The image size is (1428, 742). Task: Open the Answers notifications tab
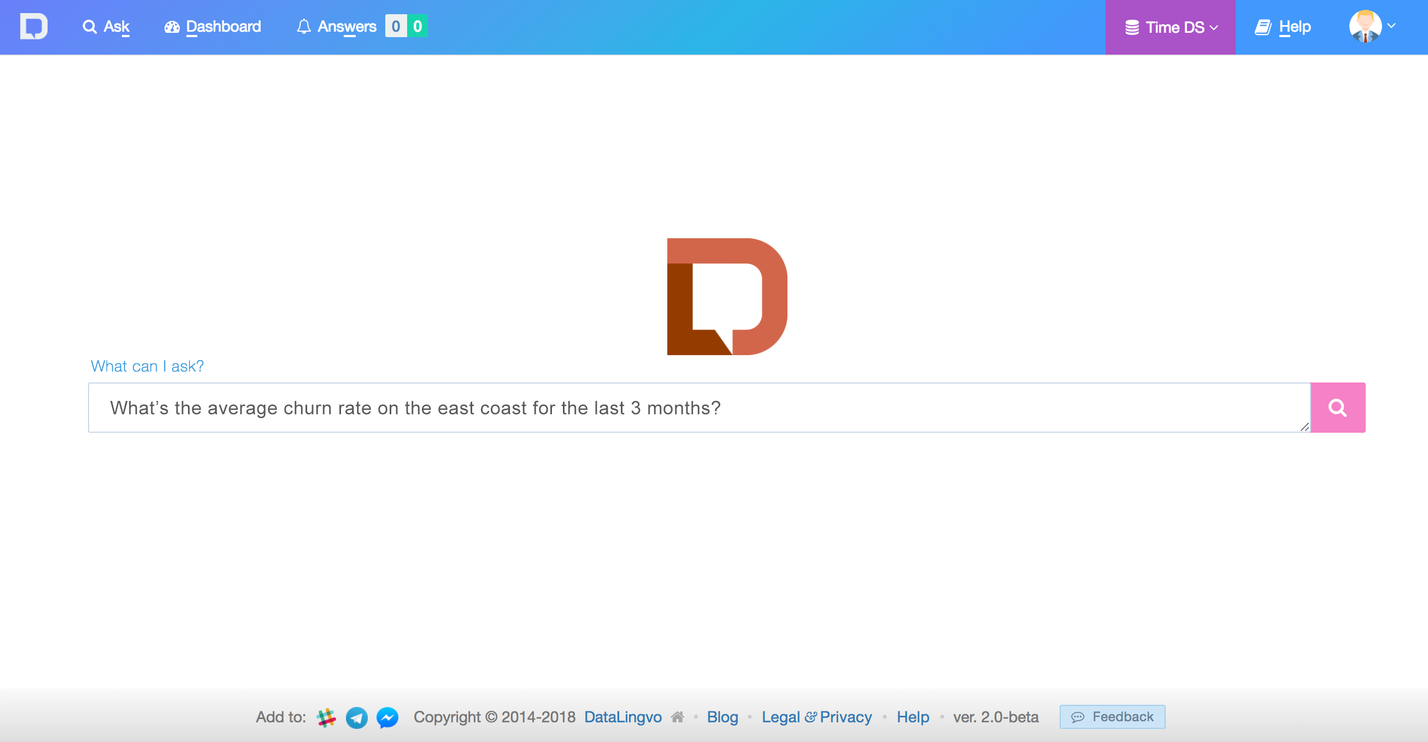coord(337,27)
